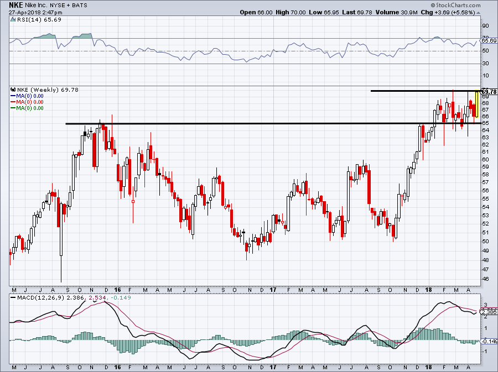Click the Chg +3.69 (+5.58%) value

coord(448,12)
